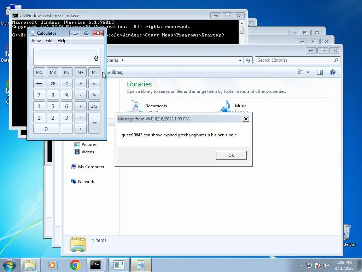Open the Calculator View menu
Image resolution: width=362 pixels, height=272 pixels.
click(x=36, y=41)
